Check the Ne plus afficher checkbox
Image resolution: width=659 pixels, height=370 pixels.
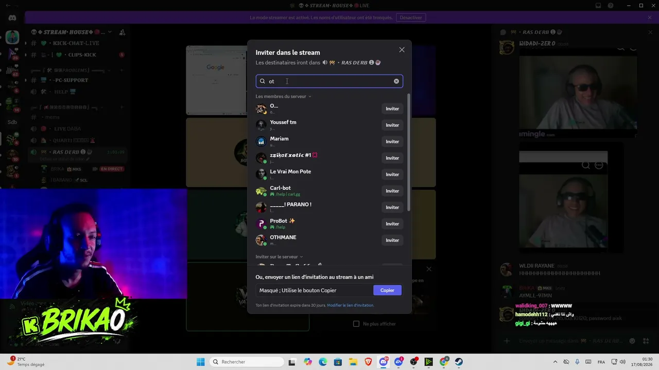click(356, 324)
